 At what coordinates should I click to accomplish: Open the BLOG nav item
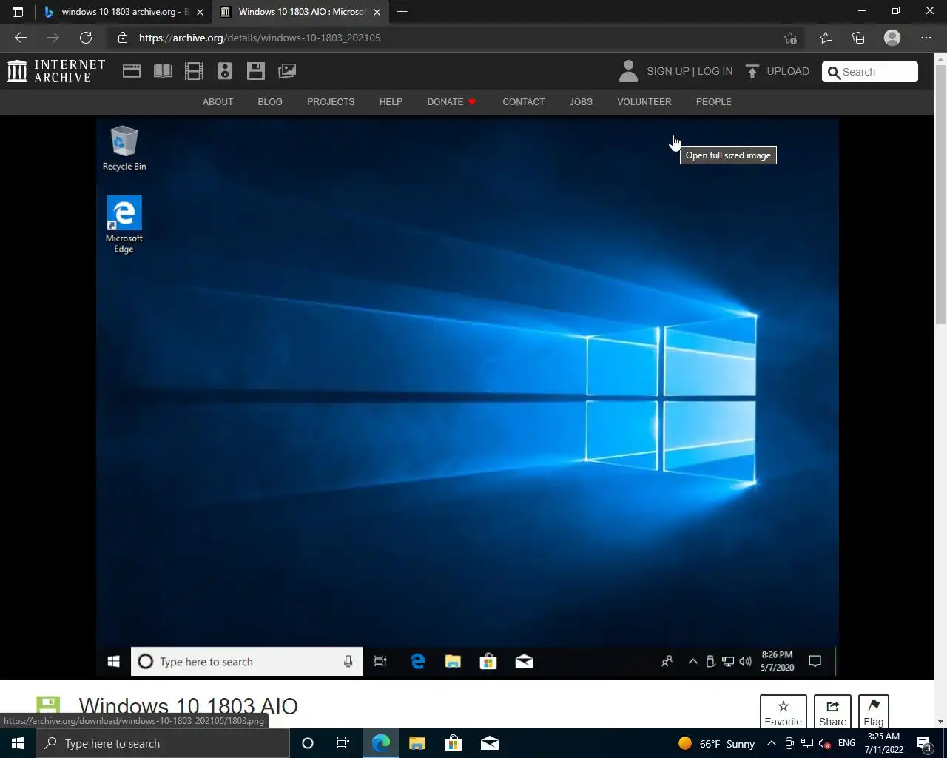(270, 102)
